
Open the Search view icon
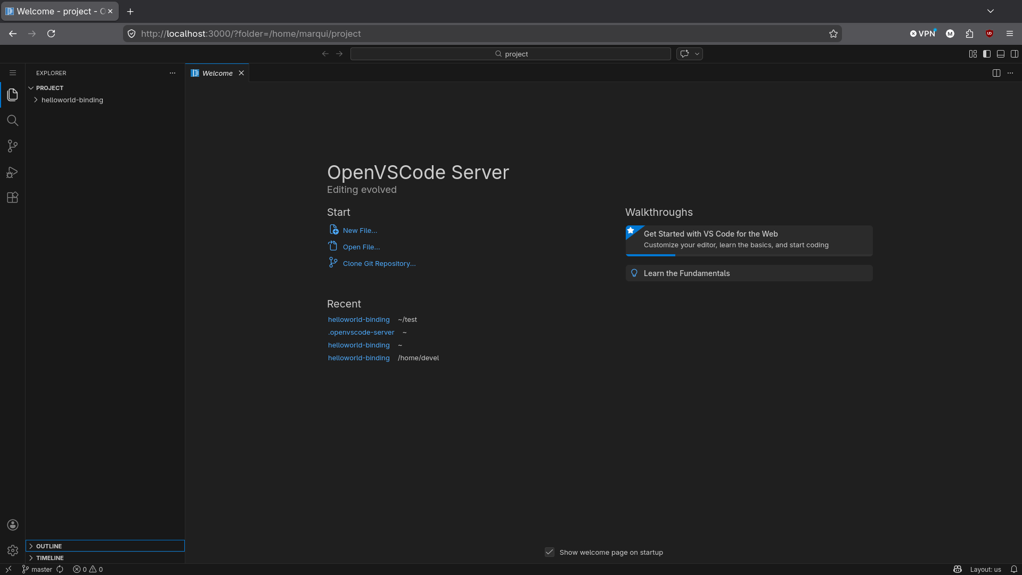pyautogui.click(x=13, y=120)
